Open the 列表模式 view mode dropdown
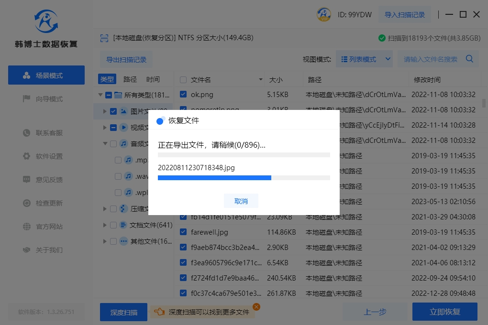488x325 pixels. [x=364, y=59]
